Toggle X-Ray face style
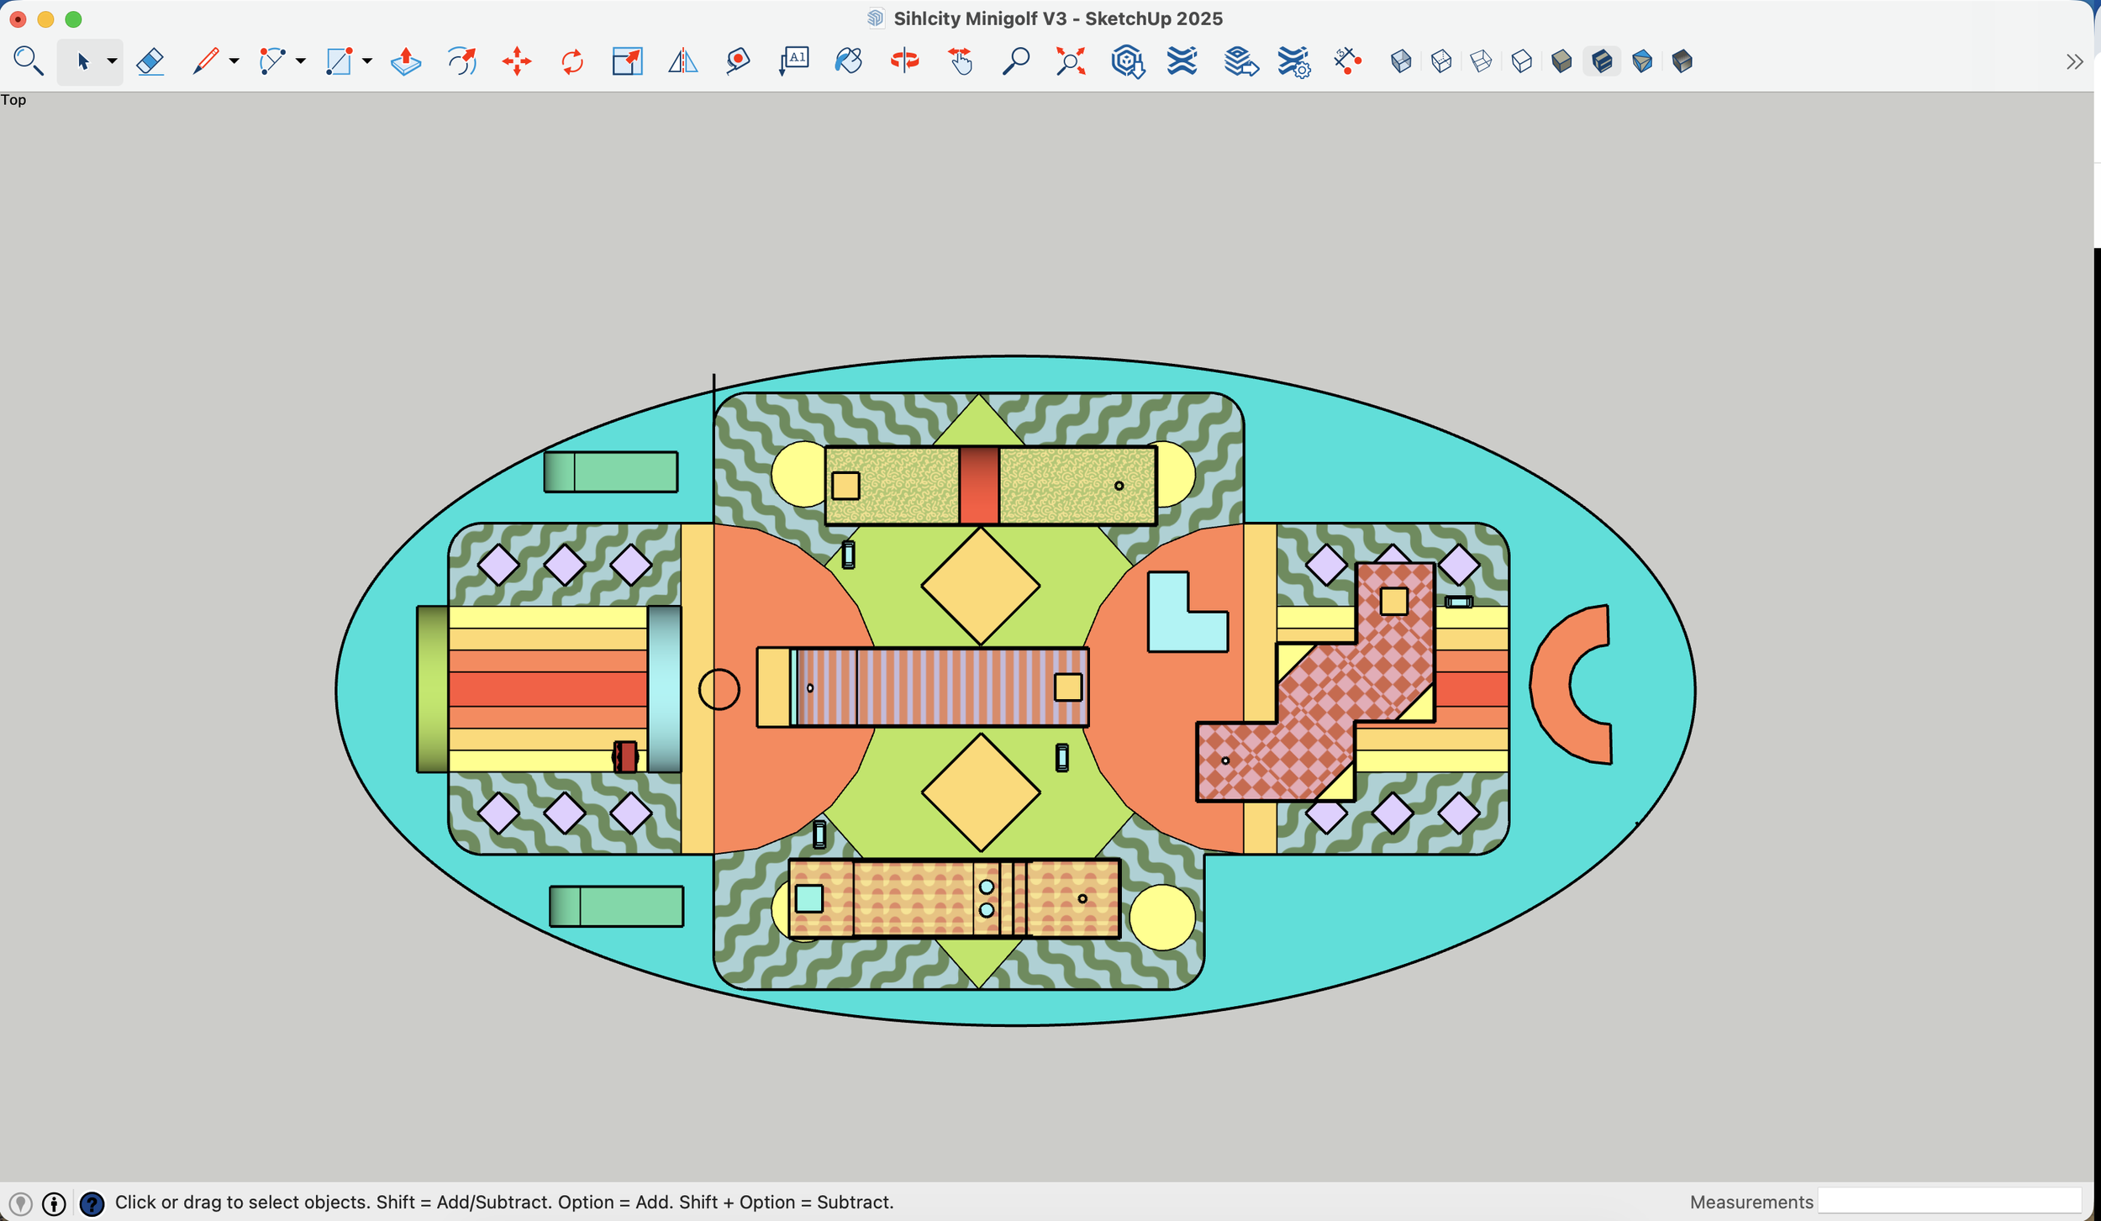Screen dimensions: 2101x1221 (x=1401, y=61)
